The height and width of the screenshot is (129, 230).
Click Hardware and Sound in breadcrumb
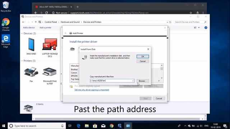point(70,22)
